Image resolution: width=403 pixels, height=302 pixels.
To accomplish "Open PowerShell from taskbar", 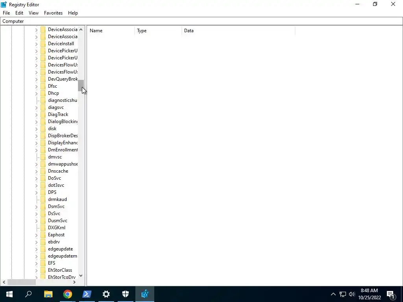I will point(87,294).
